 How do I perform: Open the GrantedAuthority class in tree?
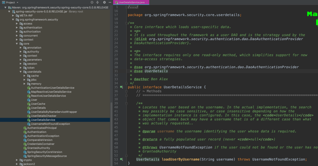coord(38,148)
